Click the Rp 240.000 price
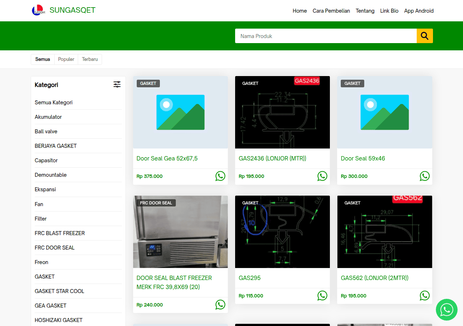This screenshot has height=326, width=463. (149, 305)
